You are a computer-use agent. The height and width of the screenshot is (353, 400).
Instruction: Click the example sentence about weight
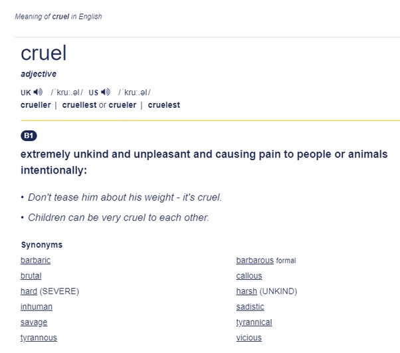(x=125, y=197)
